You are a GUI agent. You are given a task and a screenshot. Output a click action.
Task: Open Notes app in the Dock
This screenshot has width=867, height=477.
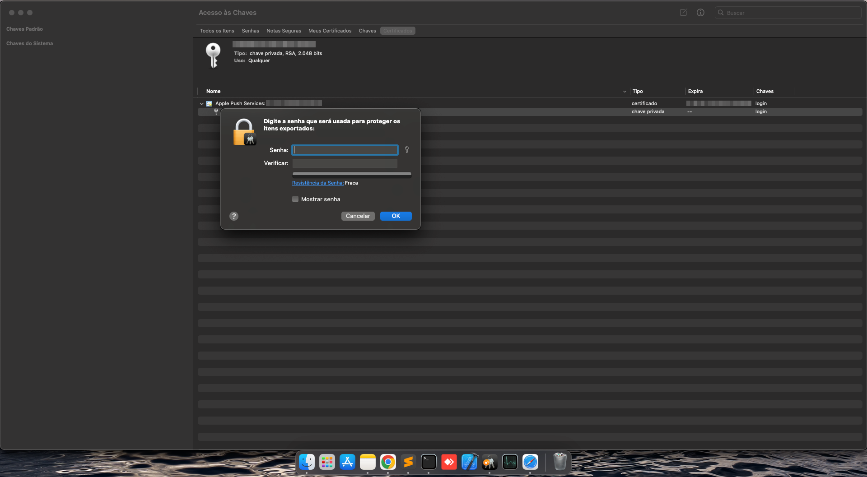[368, 462]
